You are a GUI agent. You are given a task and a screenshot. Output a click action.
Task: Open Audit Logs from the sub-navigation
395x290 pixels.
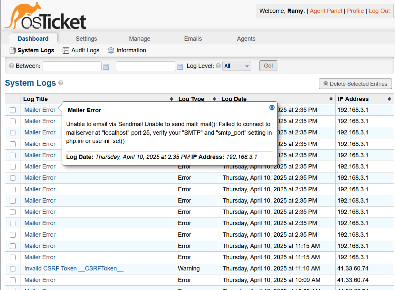coord(81,50)
